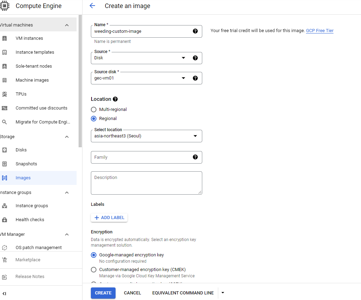361x300 pixels.
Task: Collapse the sidebar with the bottom arrow icon
Action: coord(5,293)
